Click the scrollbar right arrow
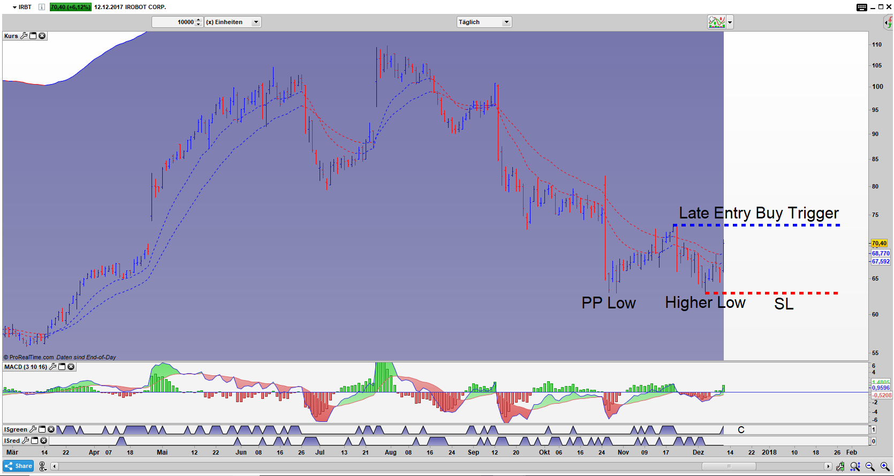Image resolution: width=894 pixels, height=476 pixels. (828, 466)
